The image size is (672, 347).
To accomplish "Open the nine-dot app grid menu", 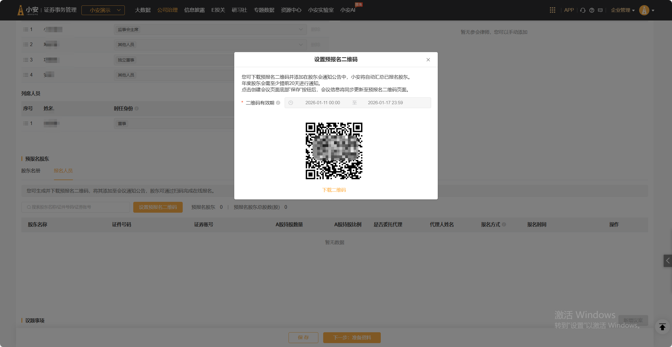I will 552,10.
